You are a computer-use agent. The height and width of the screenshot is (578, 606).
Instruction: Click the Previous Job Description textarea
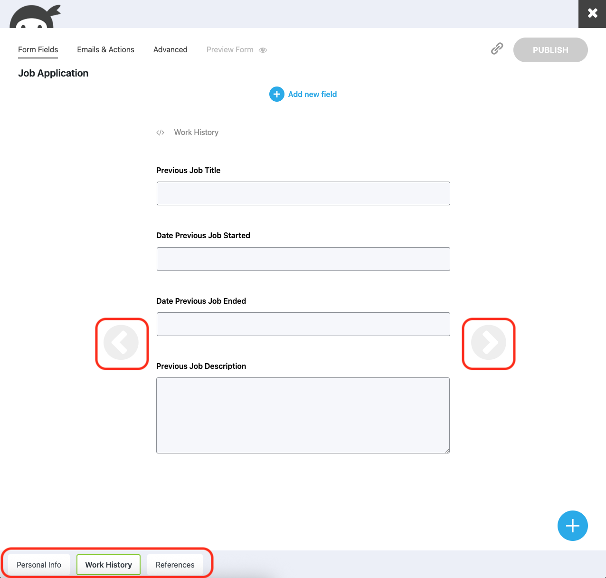(303, 415)
